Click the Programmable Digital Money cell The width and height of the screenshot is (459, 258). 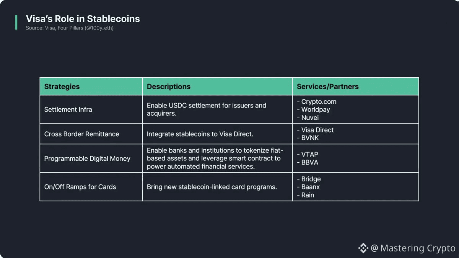tap(87, 158)
